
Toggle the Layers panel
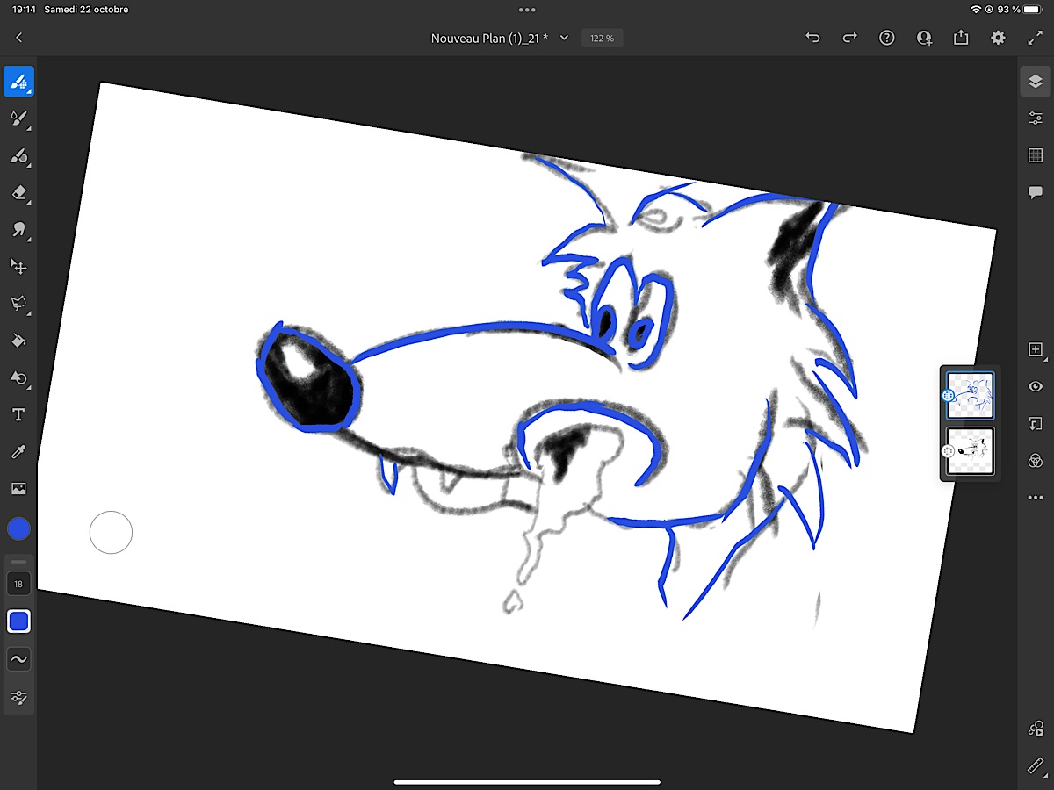(x=1035, y=82)
